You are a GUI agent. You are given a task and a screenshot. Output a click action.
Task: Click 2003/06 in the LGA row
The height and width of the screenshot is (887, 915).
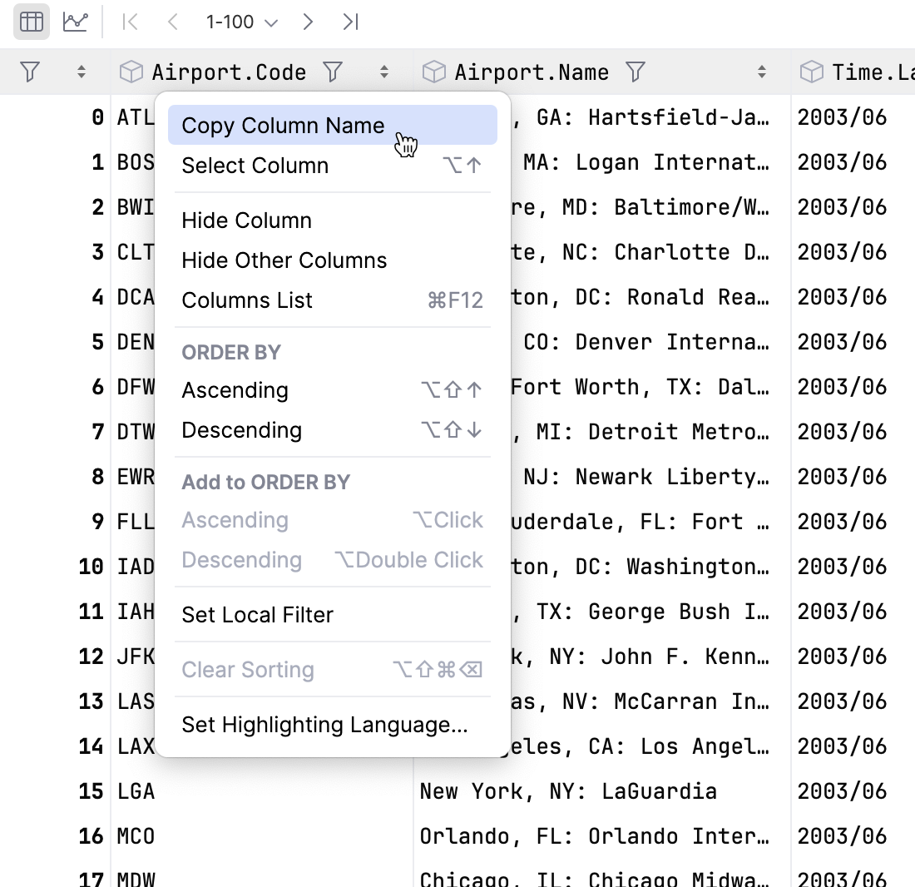[842, 791]
